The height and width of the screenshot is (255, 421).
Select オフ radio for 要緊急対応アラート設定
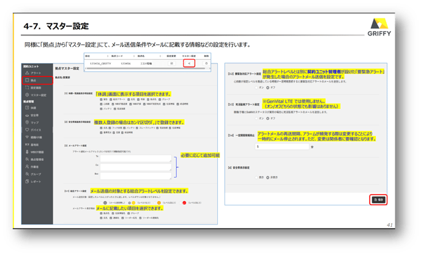point(267,88)
